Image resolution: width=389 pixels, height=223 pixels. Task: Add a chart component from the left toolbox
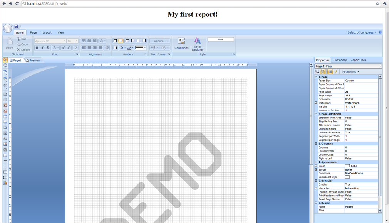coord(5,183)
